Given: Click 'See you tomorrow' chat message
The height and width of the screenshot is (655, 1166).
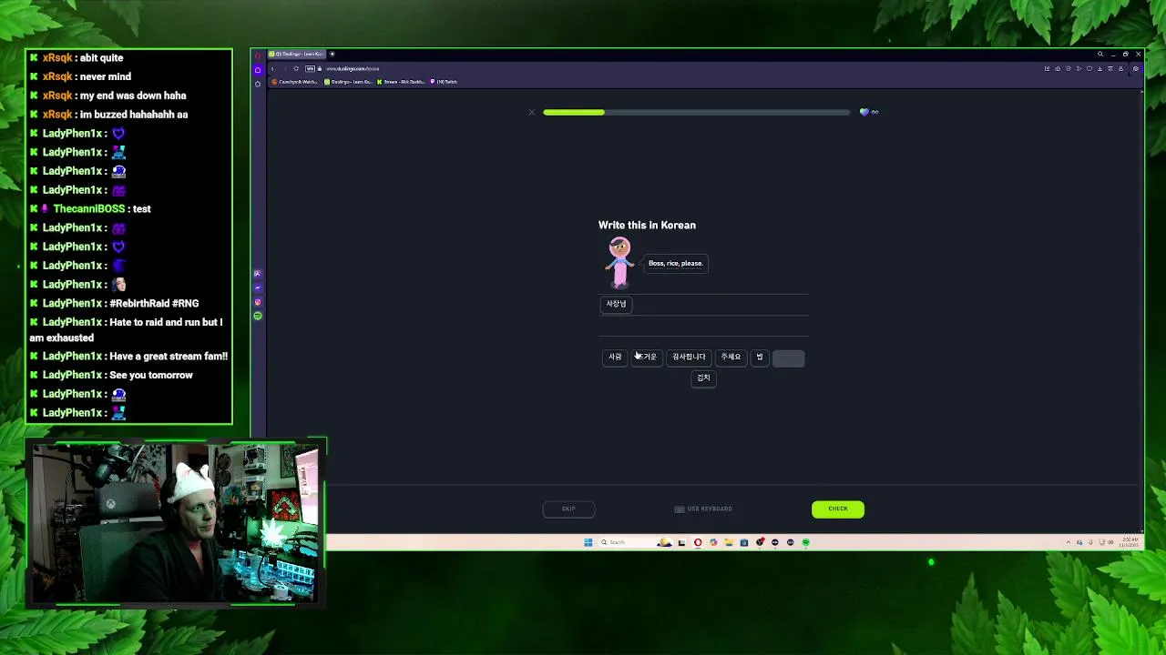Looking at the screenshot, I should [111, 375].
